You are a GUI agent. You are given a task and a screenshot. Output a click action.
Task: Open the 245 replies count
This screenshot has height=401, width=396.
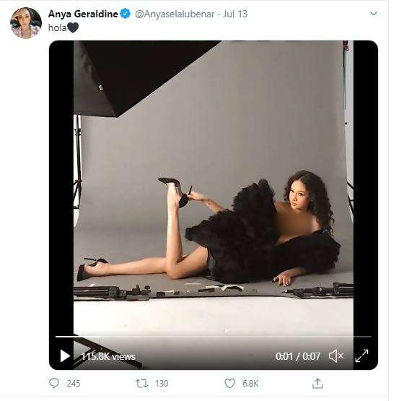tap(74, 384)
